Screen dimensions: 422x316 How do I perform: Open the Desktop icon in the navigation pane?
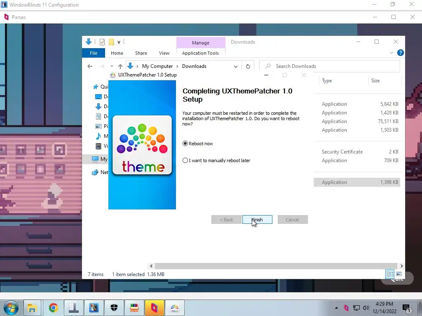pyautogui.click(x=98, y=96)
